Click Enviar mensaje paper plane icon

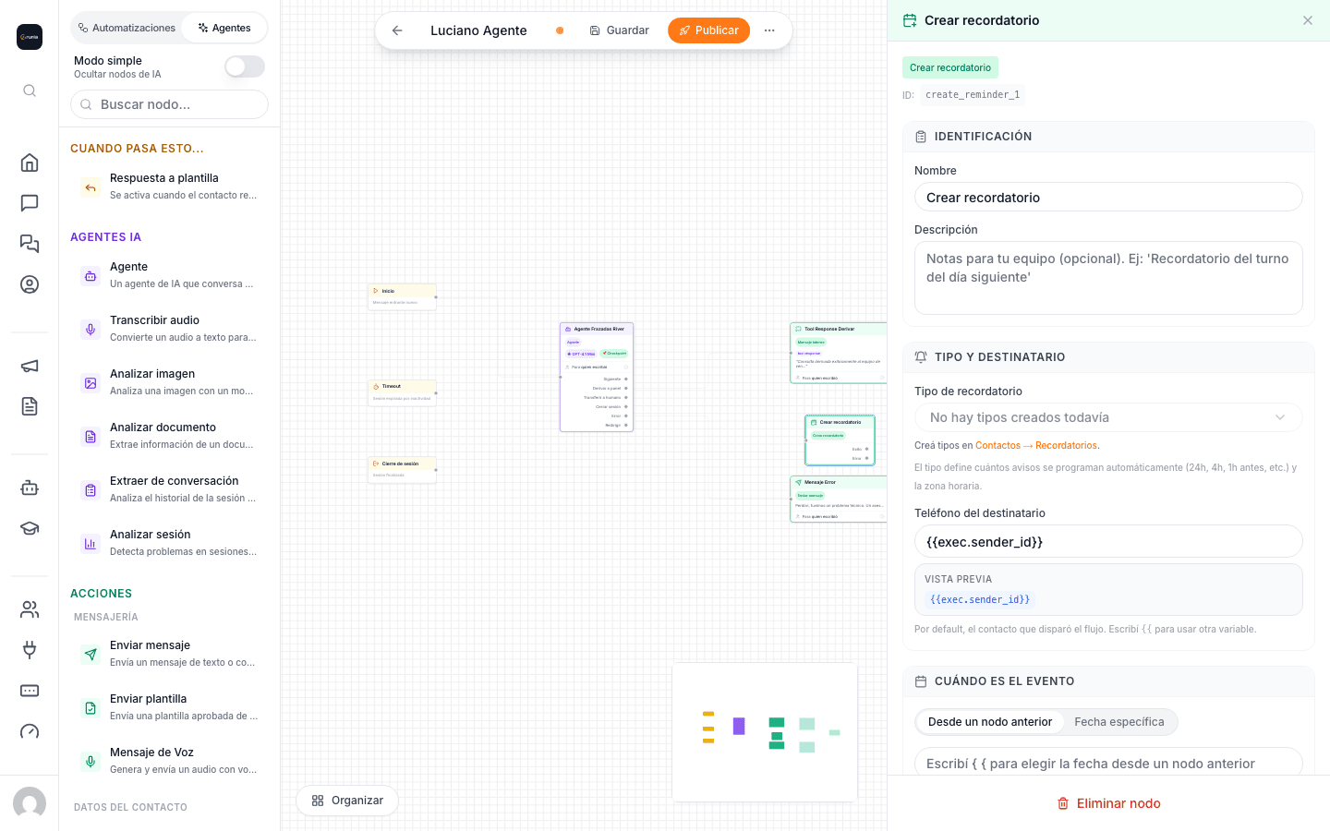(91, 654)
